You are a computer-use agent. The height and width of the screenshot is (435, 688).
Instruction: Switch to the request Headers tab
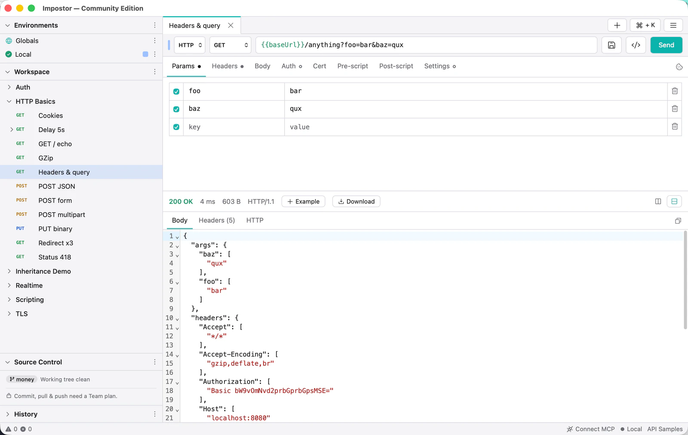click(227, 66)
